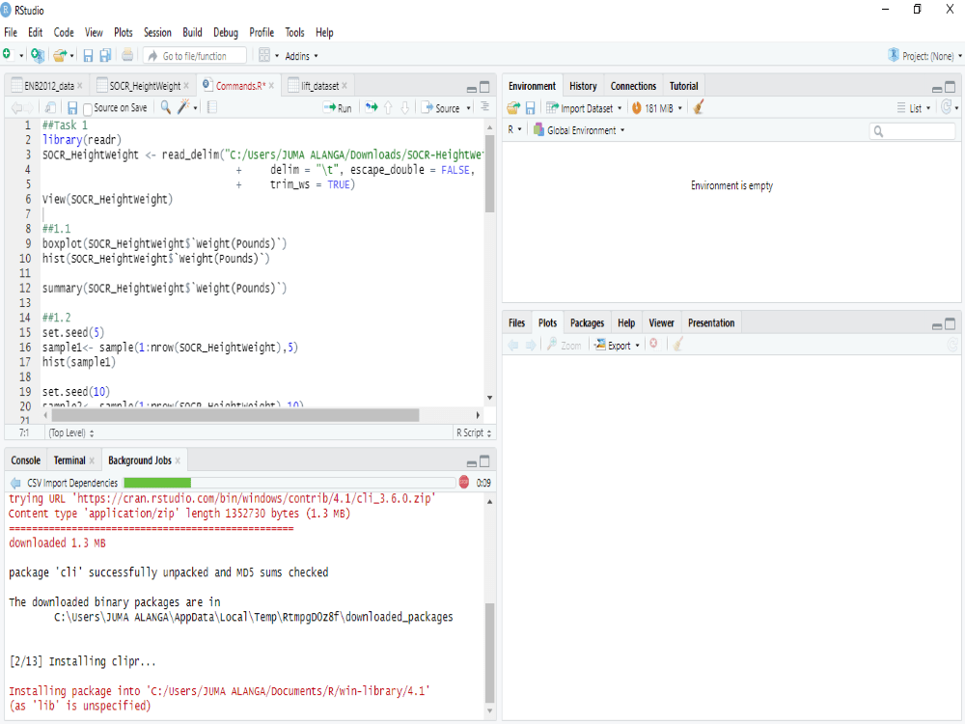
Task: Open recent files dropdown arrow
Action: pos(72,56)
